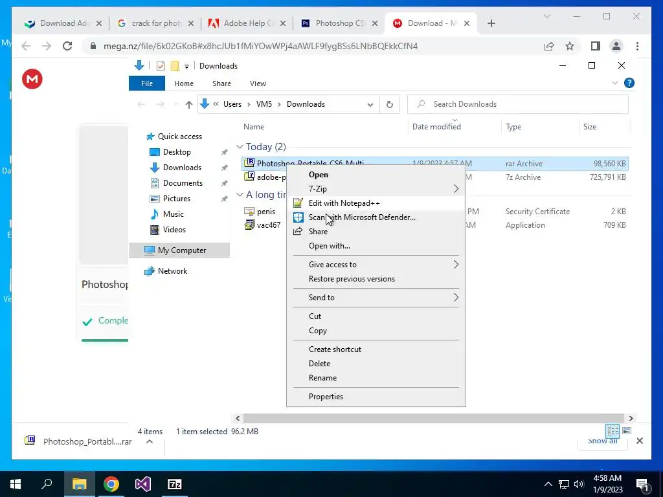Collapse the Today (2) group
Image resolution: width=663 pixels, height=497 pixels.
pos(240,147)
